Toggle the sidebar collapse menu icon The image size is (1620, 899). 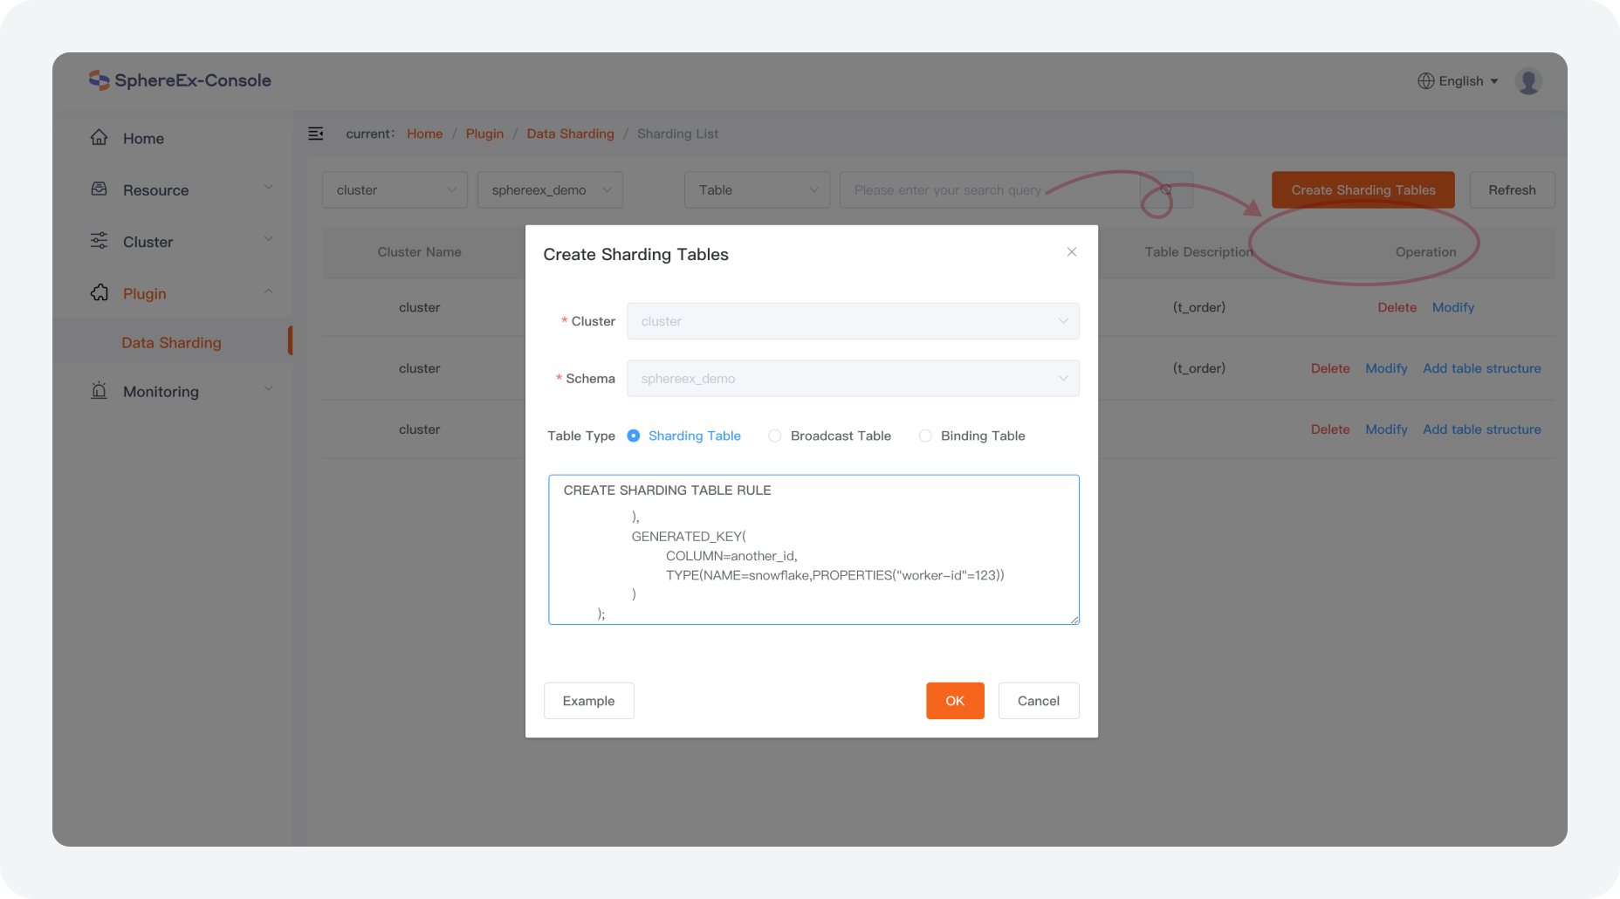(316, 134)
